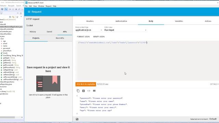Click the table view columns icon
The image size is (219, 123).
click(94, 91)
